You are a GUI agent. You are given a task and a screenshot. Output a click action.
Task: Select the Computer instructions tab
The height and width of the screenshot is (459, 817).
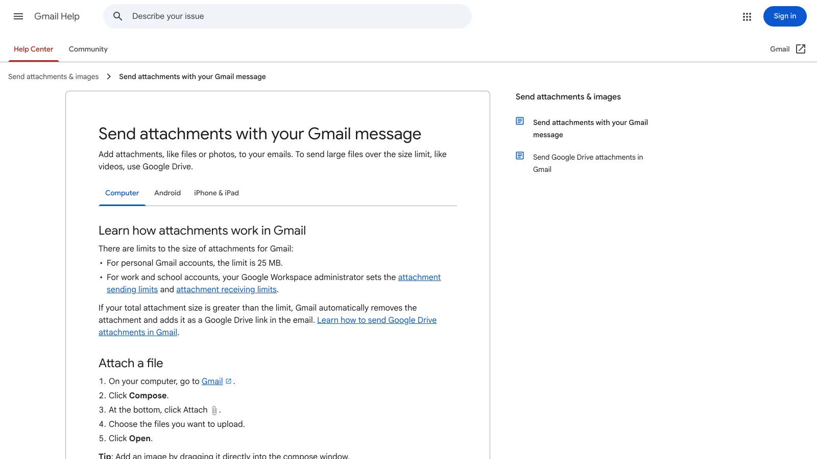click(122, 193)
